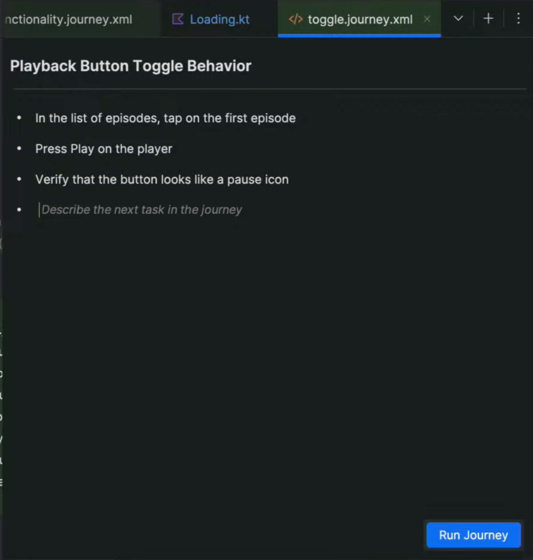
Task: Click the 'Playback Button Toggle Behavior' title
Action: click(x=131, y=66)
